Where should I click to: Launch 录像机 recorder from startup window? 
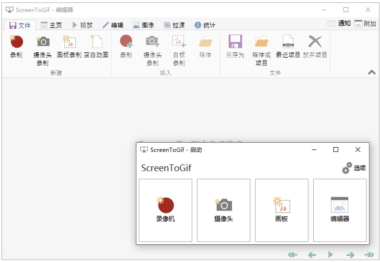pos(165,210)
